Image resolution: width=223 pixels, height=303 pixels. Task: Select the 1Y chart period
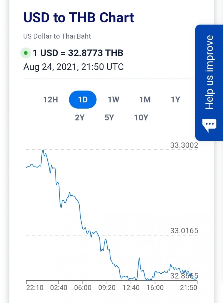click(175, 100)
